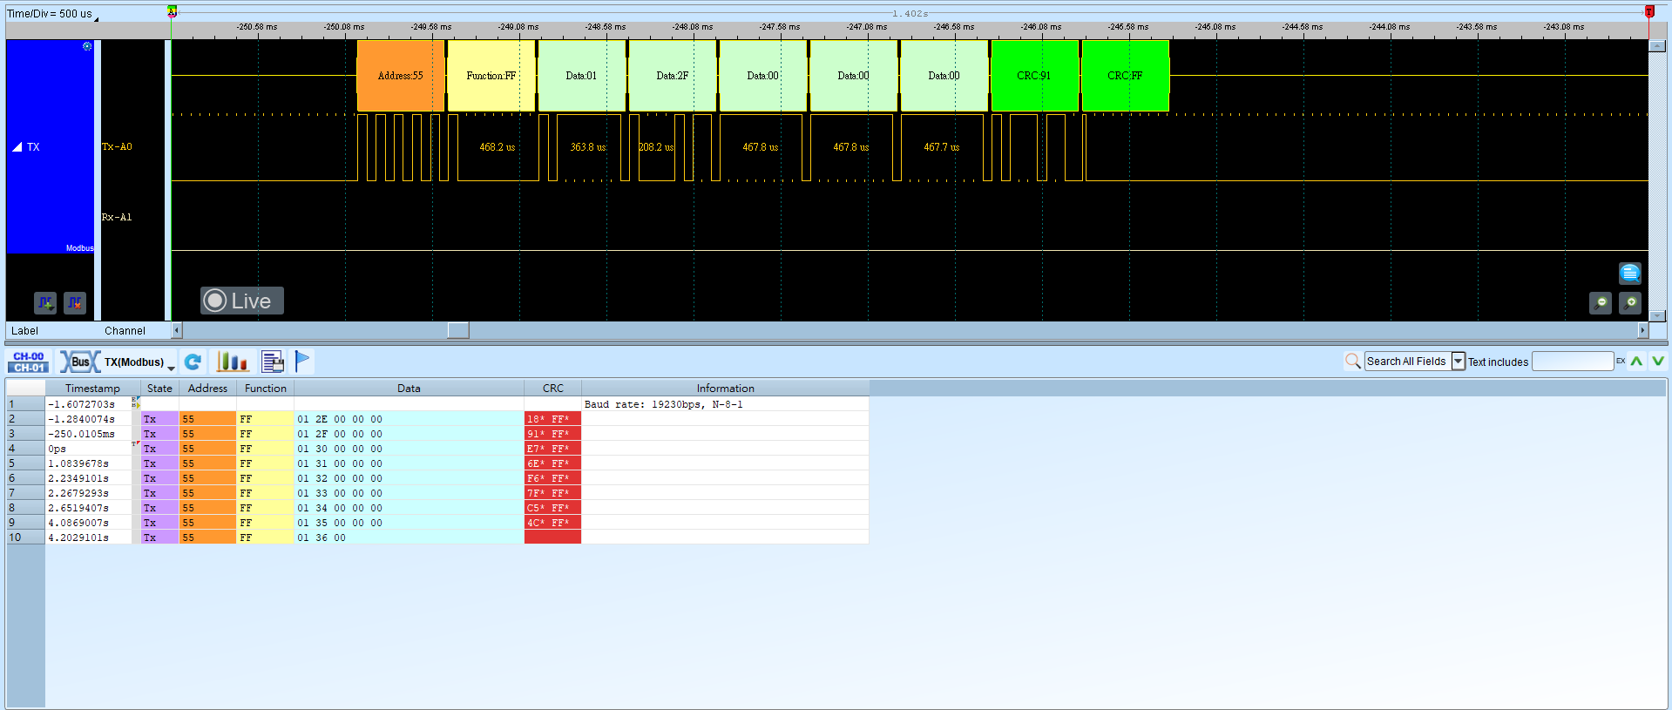Click row number 10 header
The image size is (1672, 710).
tap(25, 538)
